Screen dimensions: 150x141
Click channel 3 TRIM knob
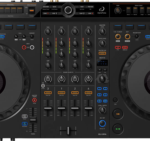pos(48,32)
